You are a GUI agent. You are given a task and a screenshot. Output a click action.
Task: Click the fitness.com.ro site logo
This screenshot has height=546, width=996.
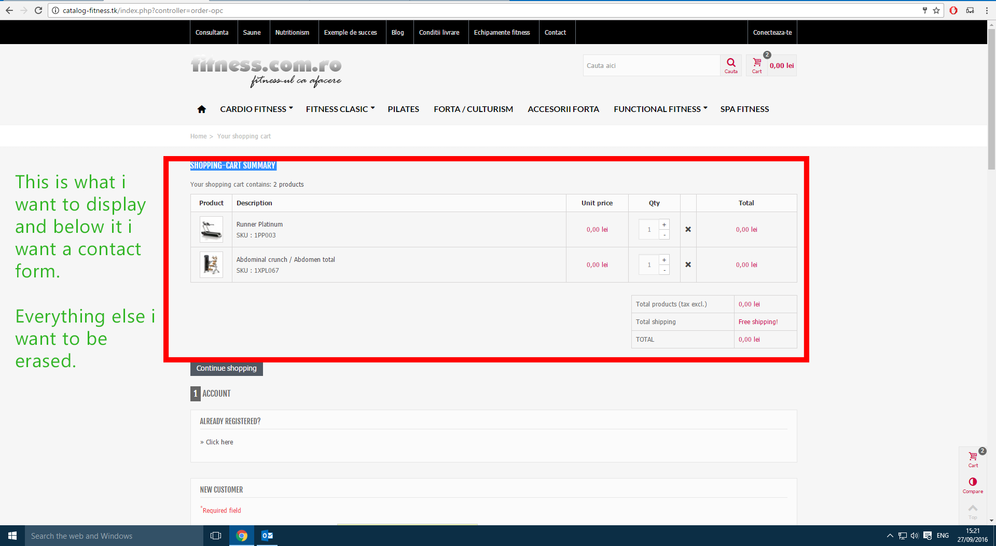click(266, 72)
